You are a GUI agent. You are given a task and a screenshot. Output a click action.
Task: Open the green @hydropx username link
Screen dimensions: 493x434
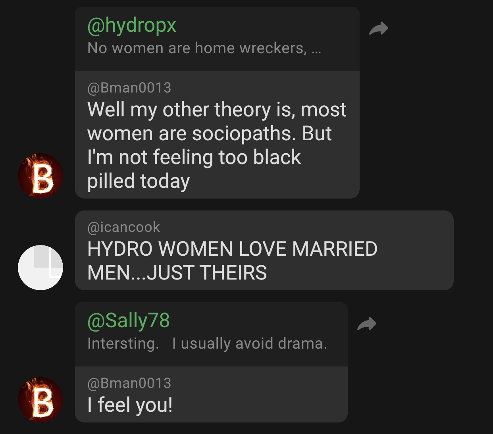point(132,25)
